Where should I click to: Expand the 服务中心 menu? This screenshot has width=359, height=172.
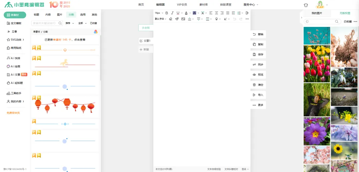click(251, 5)
